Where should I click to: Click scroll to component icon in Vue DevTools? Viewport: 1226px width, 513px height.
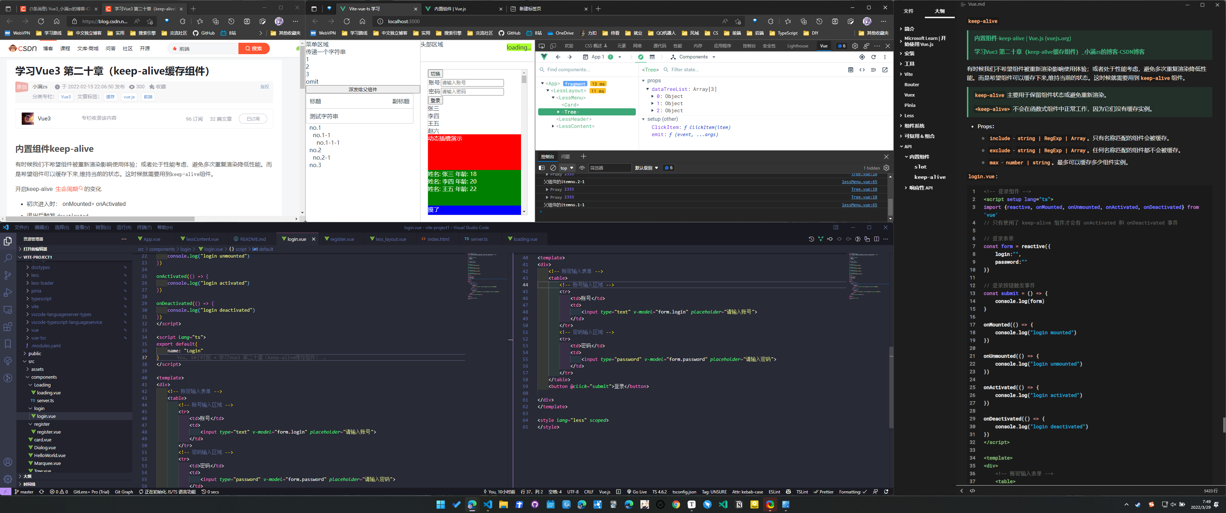pyautogui.click(x=850, y=70)
